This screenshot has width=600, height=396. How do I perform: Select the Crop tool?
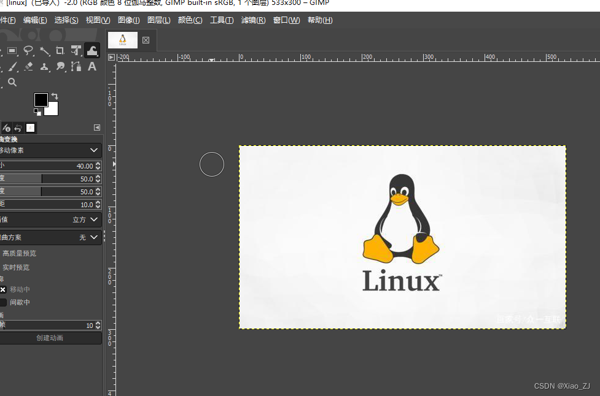point(60,50)
